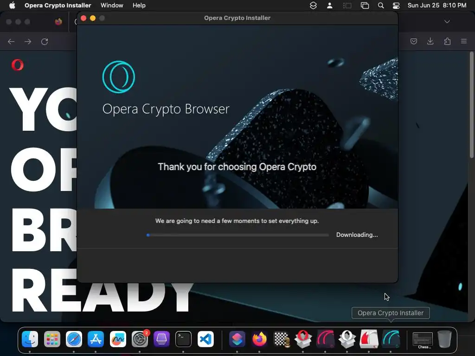
Task: Open Launchpad from the dock
Action: pyautogui.click(x=52, y=339)
